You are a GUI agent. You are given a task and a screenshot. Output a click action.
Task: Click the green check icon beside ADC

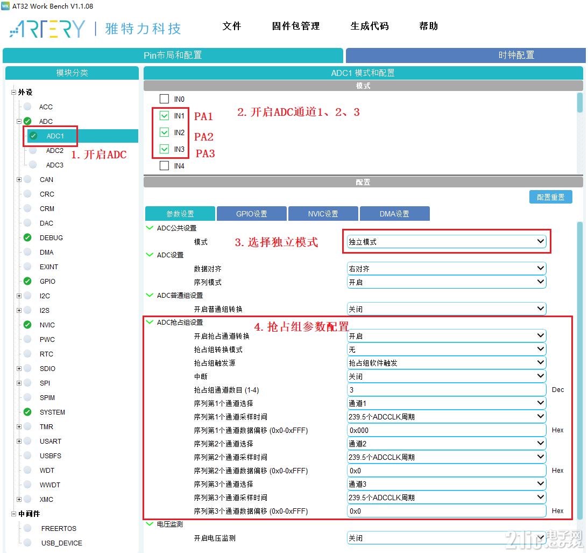tap(27, 121)
